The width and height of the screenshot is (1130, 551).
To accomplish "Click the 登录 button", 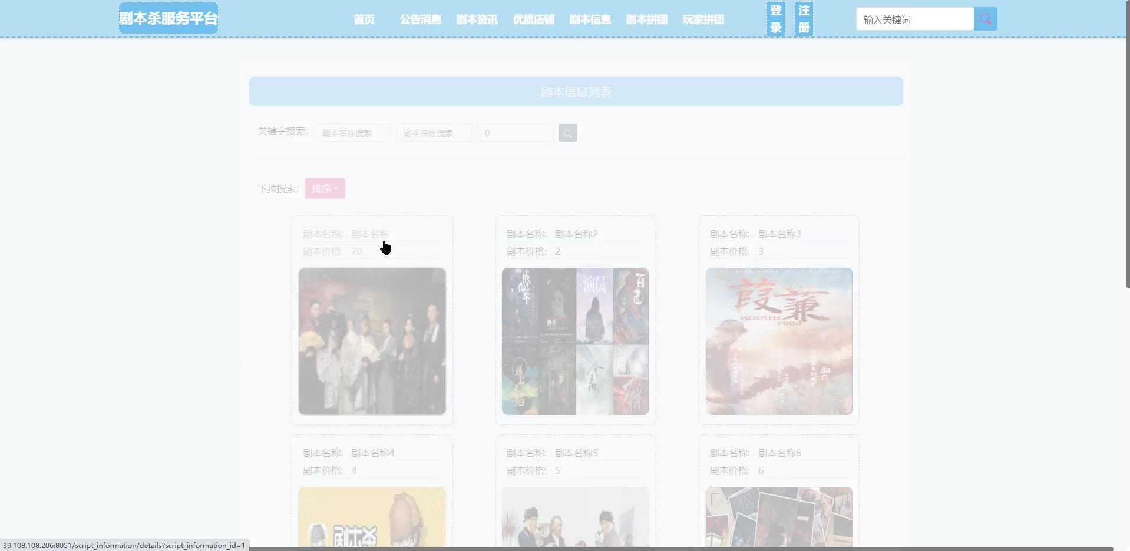I will pyautogui.click(x=775, y=19).
